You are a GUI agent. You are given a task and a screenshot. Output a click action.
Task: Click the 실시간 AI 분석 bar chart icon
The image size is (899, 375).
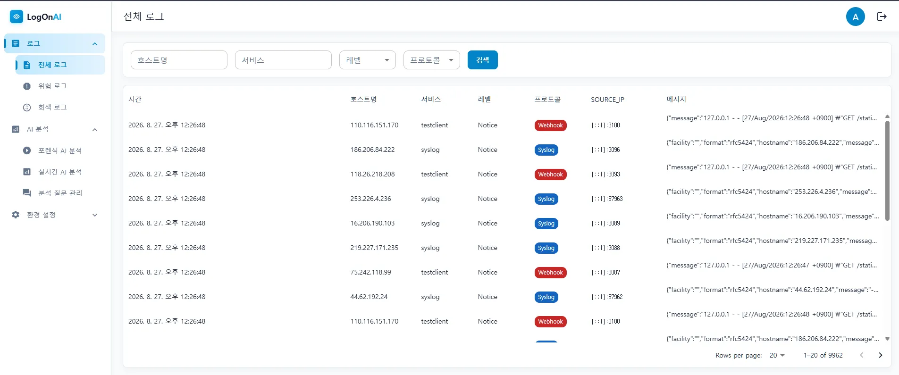point(27,172)
